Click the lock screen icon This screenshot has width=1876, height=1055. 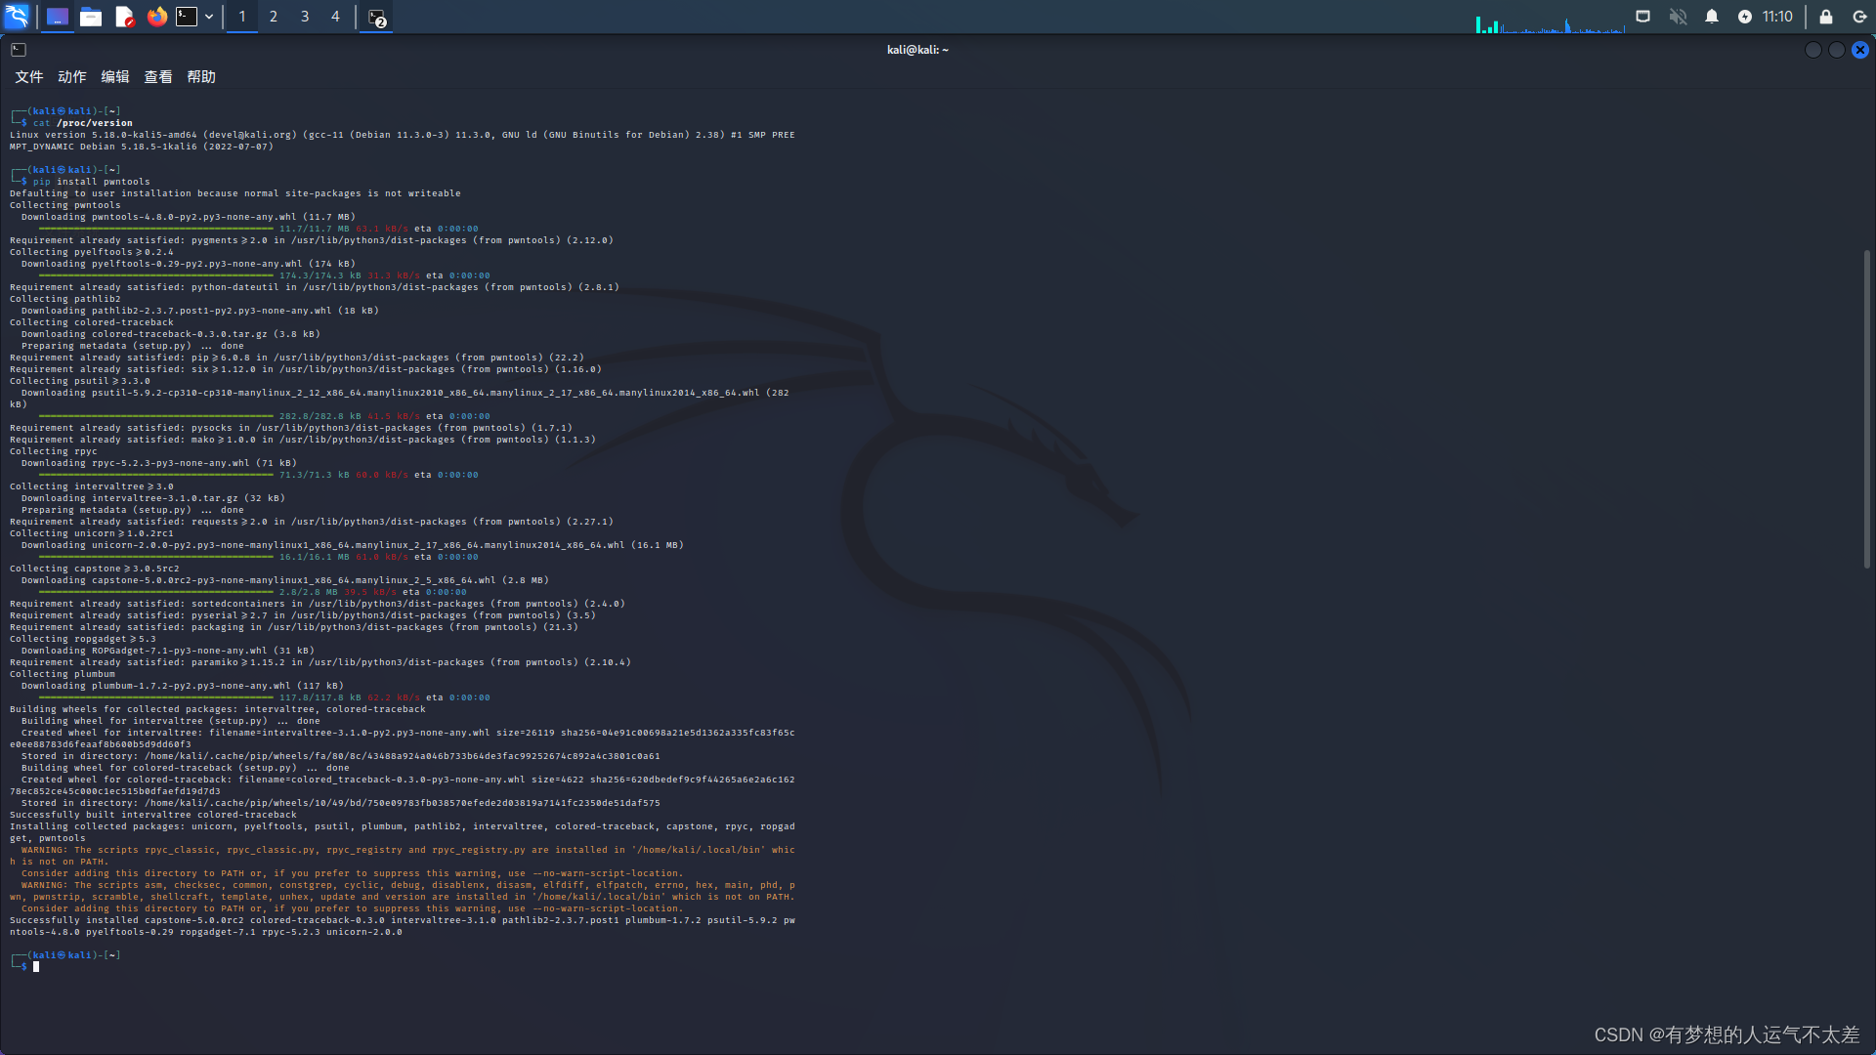click(x=1825, y=17)
